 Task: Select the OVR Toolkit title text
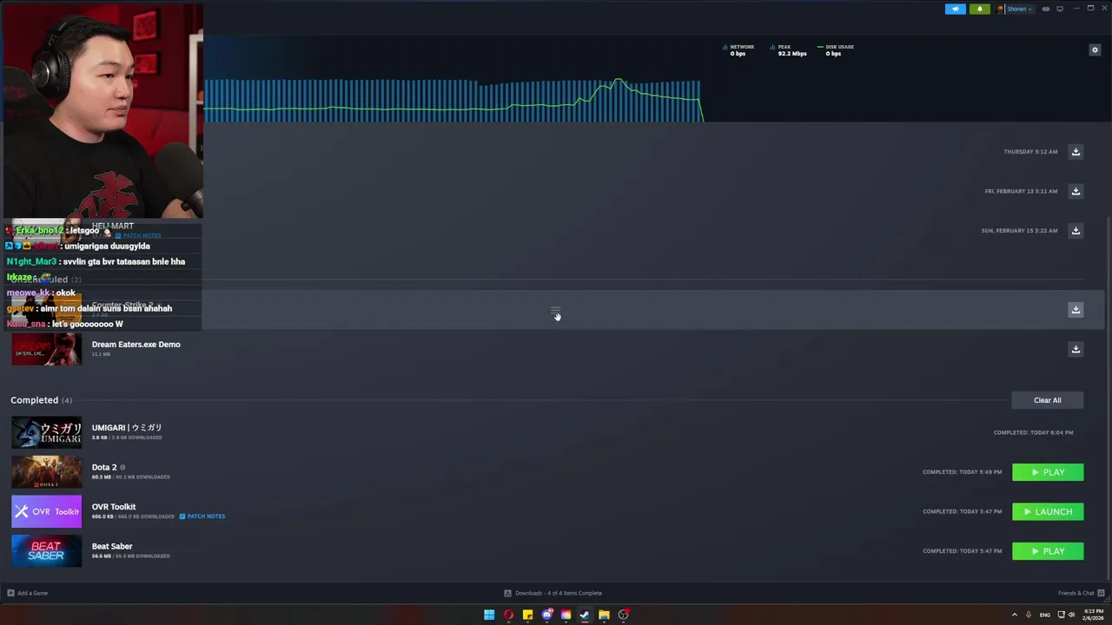(114, 507)
